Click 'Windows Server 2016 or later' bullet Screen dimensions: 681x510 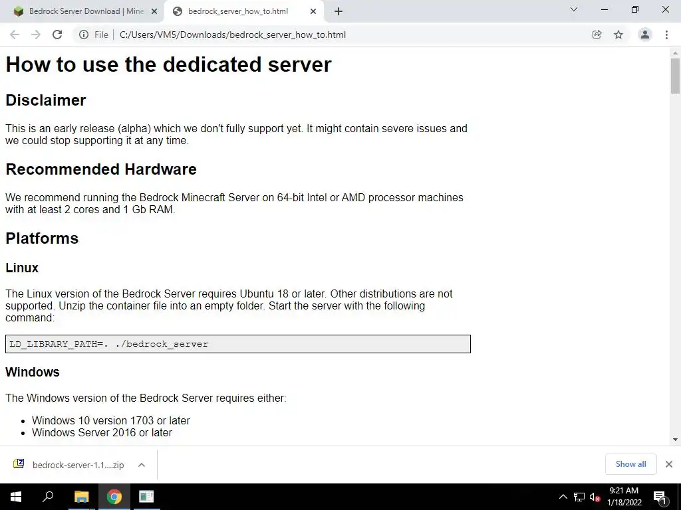tap(102, 432)
